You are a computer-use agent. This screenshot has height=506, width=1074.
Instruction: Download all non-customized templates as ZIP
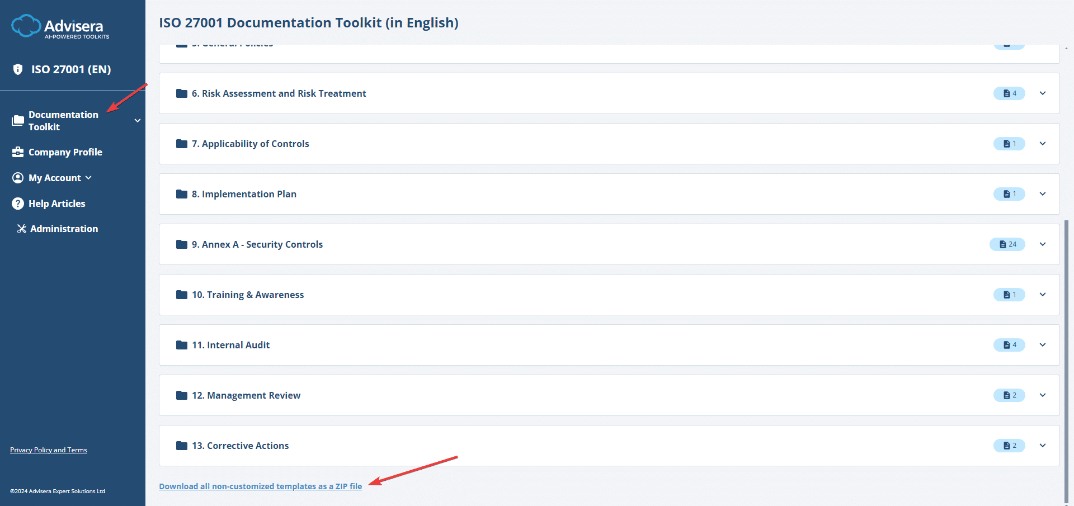(x=260, y=486)
